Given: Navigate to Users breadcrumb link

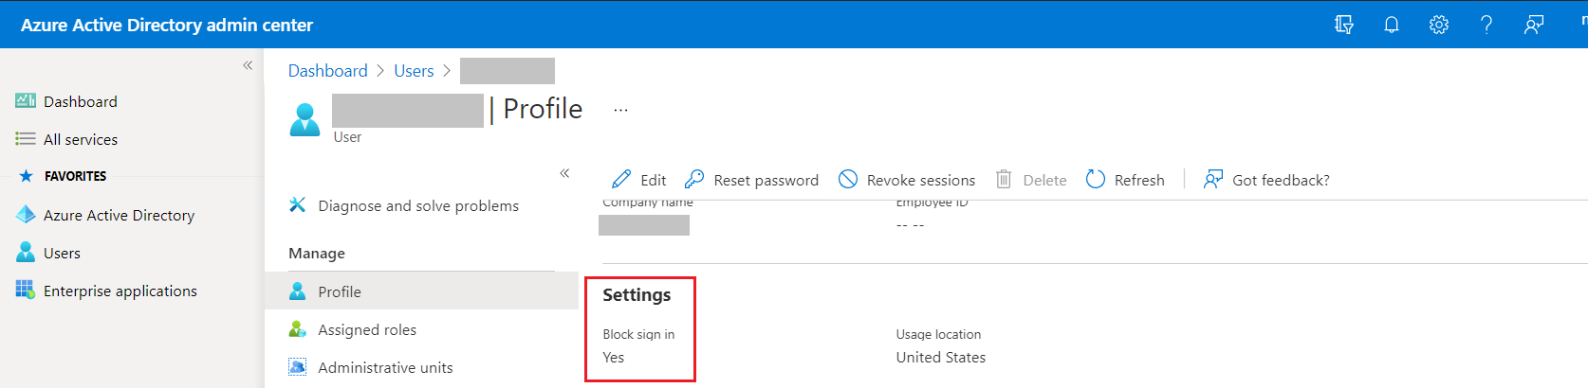Looking at the screenshot, I should tap(414, 71).
